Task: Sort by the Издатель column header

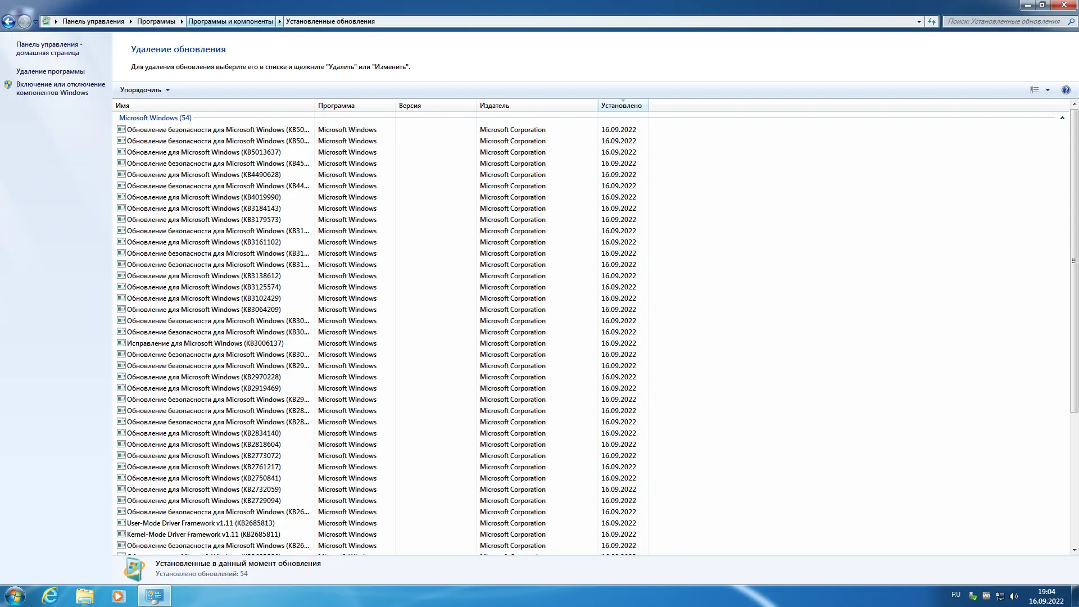Action: 495,106
